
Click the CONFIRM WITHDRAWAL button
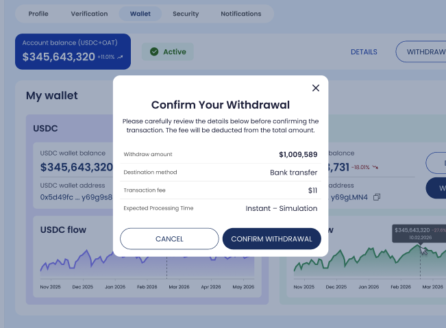coord(271,238)
